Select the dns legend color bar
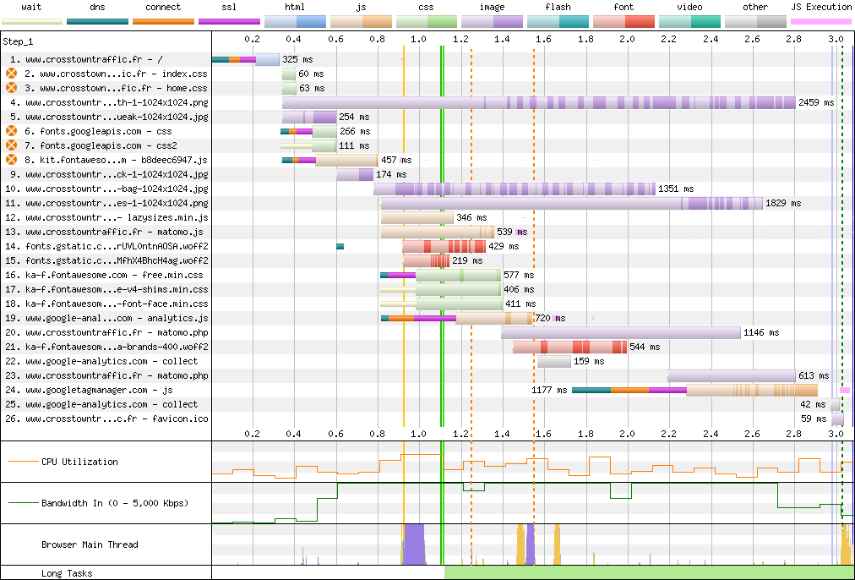Screen dimensions: 855x580 coord(98,22)
